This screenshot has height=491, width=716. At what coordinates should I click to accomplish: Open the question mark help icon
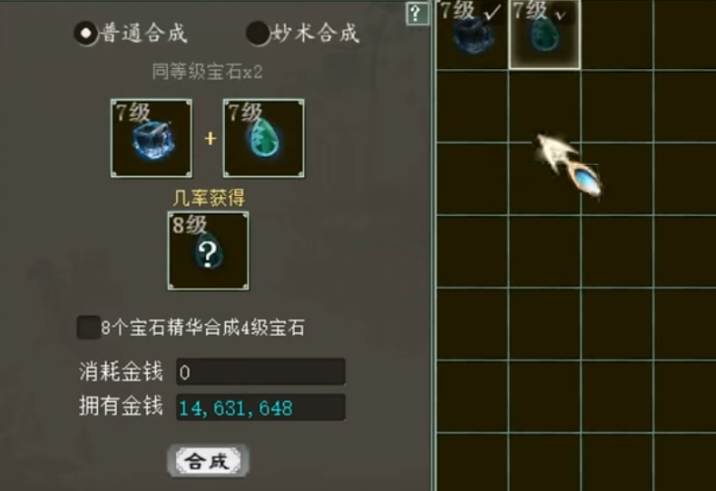(x=417, y=15)
